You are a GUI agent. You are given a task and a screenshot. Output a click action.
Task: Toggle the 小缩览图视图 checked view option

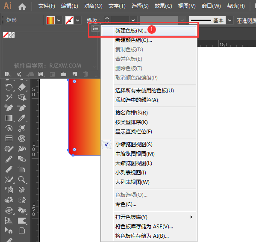point(149,145)
